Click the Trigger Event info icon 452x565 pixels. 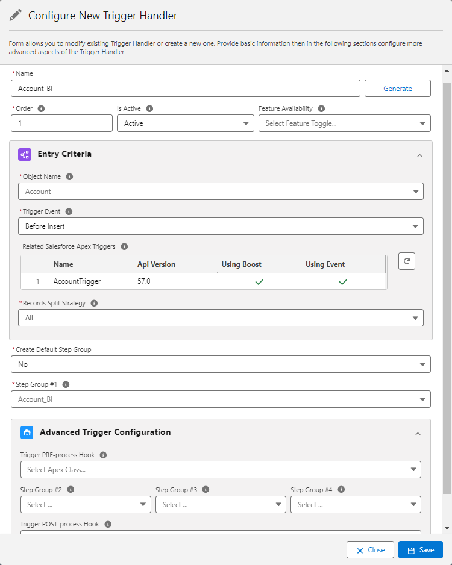tap(68, 212)
